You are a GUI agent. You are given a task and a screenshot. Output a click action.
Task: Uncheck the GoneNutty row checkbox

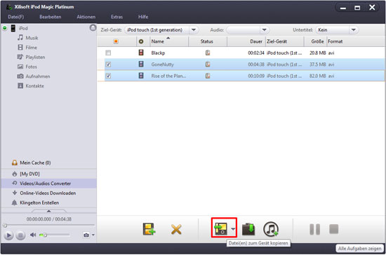(108, 64)
